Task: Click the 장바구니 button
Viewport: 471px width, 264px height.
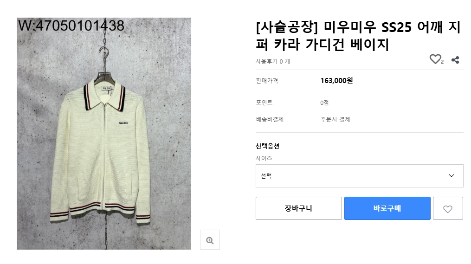Action: coord(298,208)
